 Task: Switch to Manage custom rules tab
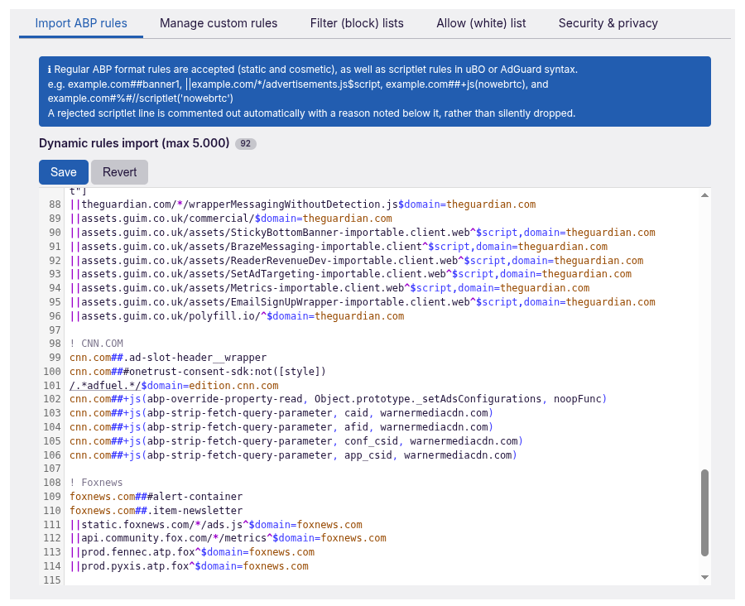218,23
